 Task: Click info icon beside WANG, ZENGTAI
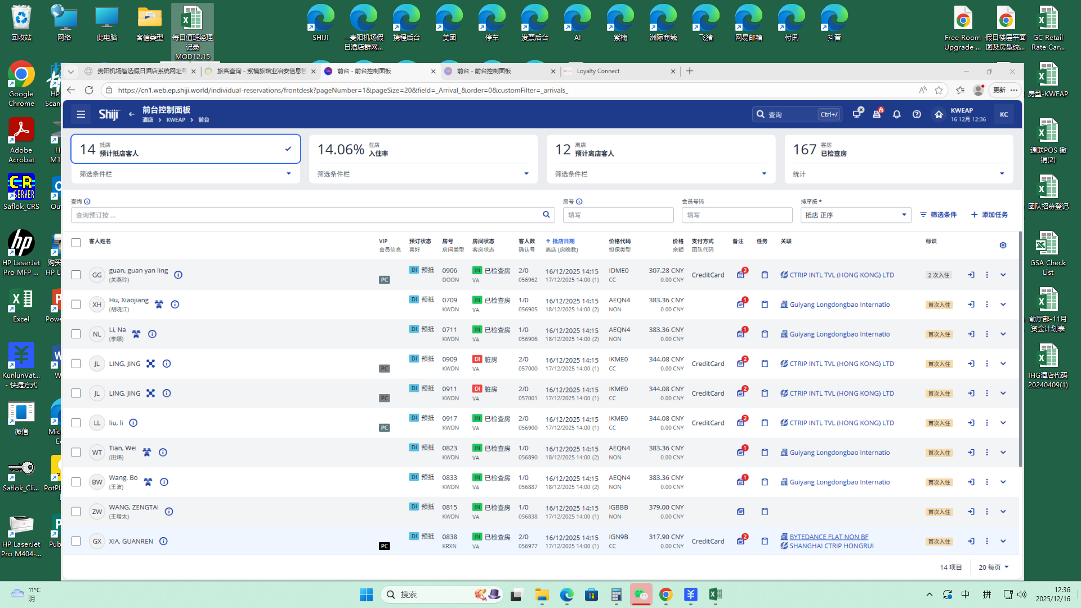(x=169, y=512)
